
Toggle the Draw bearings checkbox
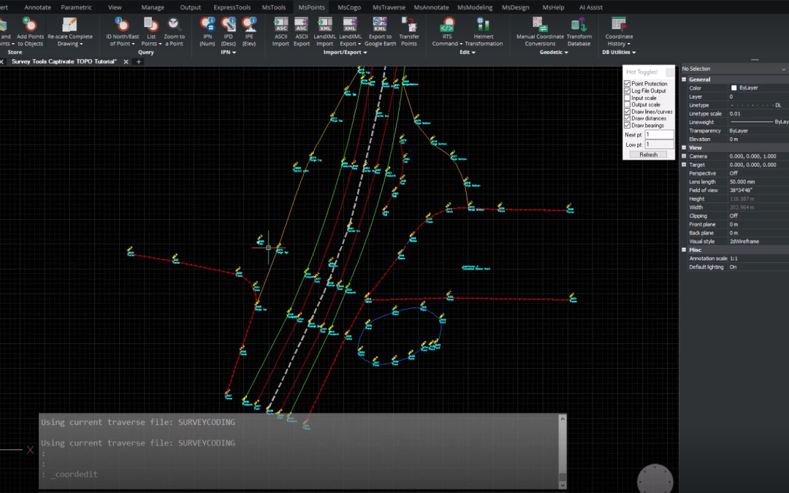627,126
